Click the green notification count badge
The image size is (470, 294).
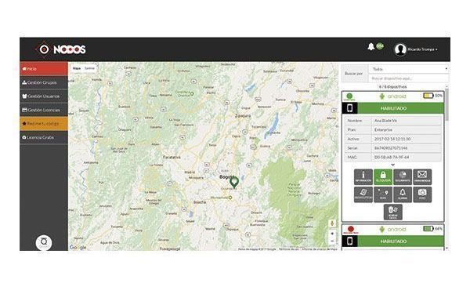tap(380, 46)
